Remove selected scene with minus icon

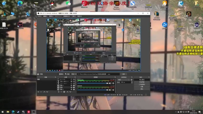pyautogui.click(x=41, y=92)
